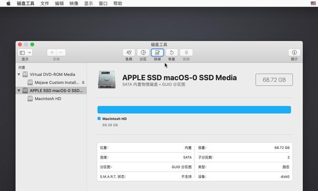Select APPLE SSD macOS-0 SSD disk in sidebar
Image resolution: width=318 pixels, height=191 pixels.
click(51, 90)
